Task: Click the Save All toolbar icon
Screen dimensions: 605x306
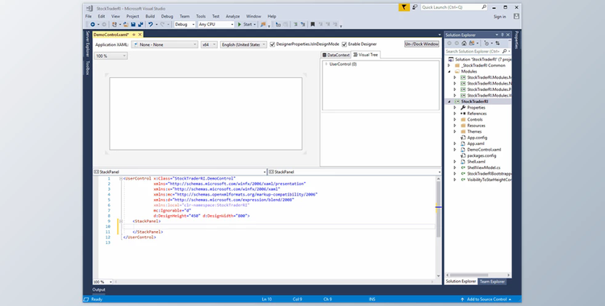Action: coord(141,24)
